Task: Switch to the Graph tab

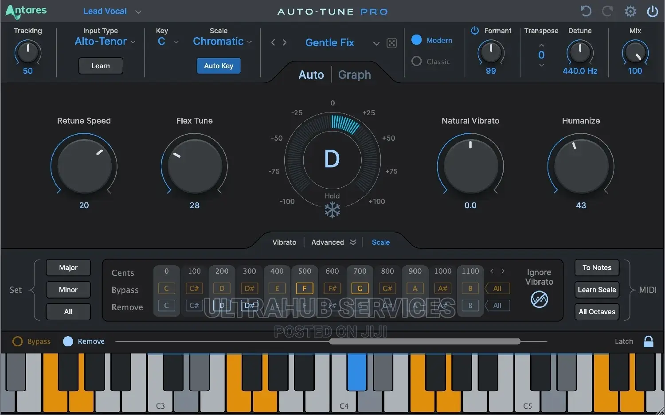Action: tap(355, 75)
